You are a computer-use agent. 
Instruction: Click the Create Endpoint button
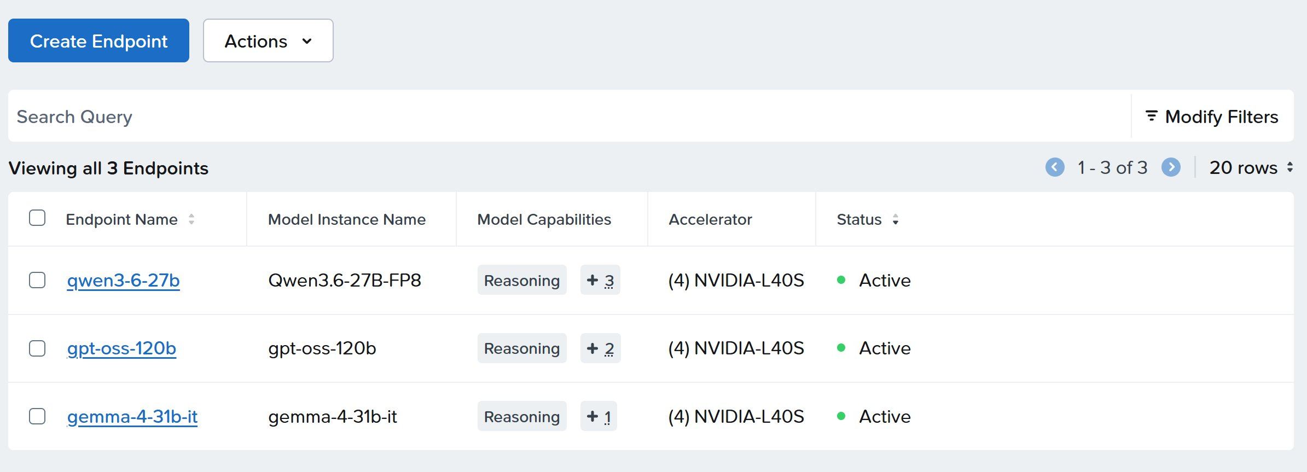coord(98,40)
